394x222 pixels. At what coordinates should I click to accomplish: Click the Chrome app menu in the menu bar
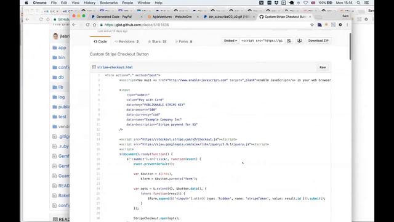[39, 2]
